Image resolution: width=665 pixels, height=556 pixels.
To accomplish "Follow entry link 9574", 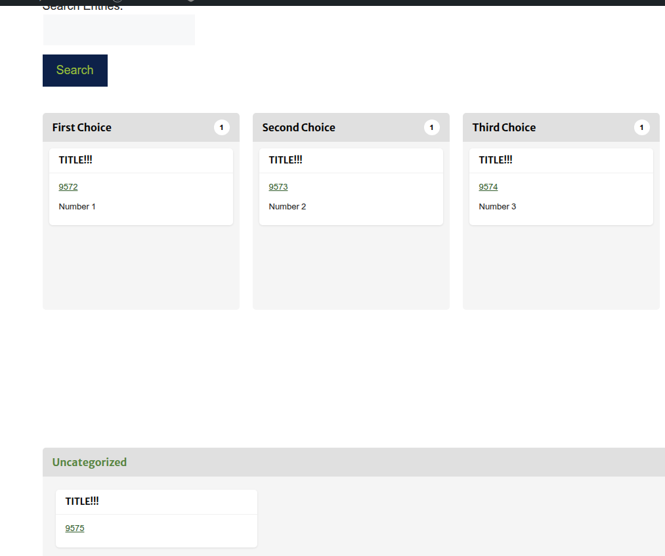I will pyautogui.click(x=488, y=187).
